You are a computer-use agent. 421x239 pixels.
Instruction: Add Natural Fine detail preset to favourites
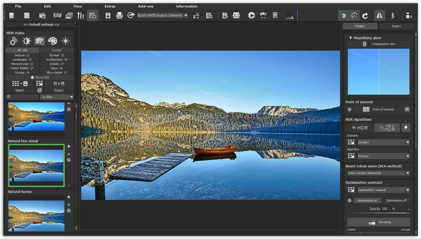[x=69, y=146]
